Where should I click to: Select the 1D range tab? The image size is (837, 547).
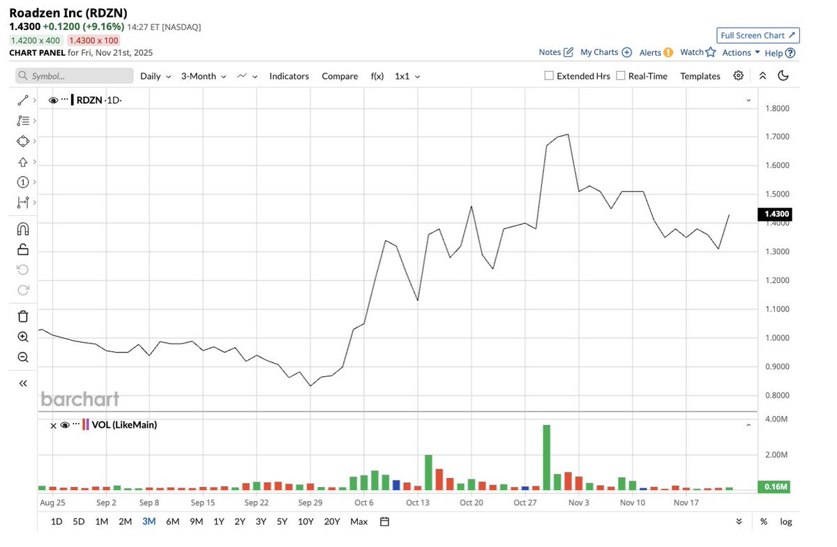(x=56, y=521)
